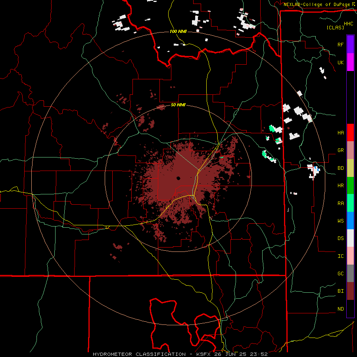Click the black radar site dot at center

(178, 178)
